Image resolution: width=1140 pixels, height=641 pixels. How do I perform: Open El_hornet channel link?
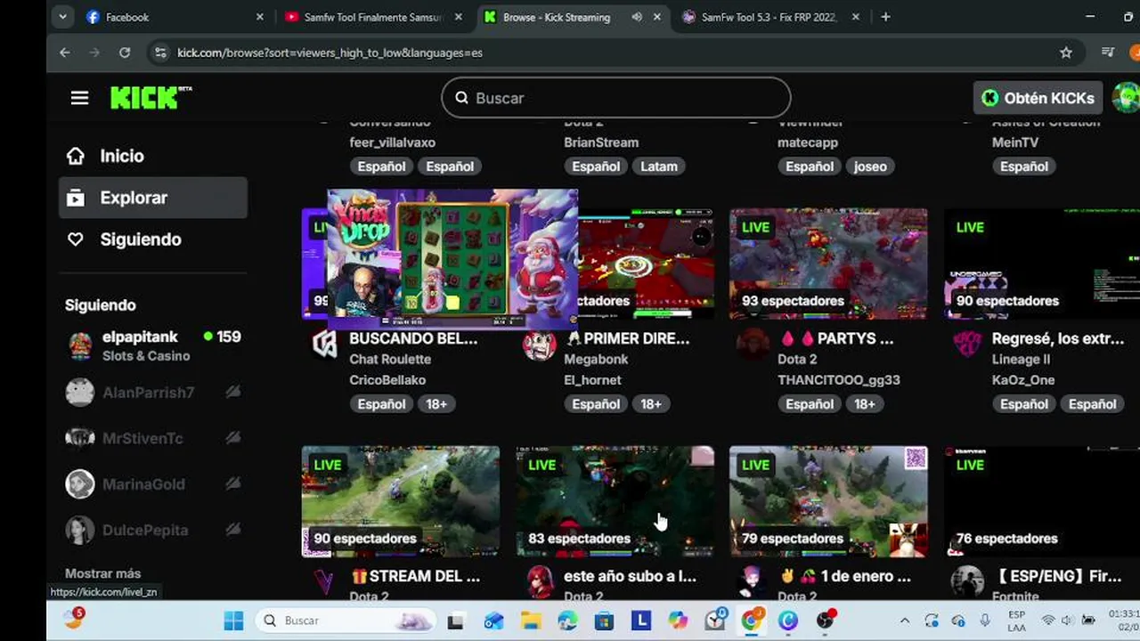(593, 380)
